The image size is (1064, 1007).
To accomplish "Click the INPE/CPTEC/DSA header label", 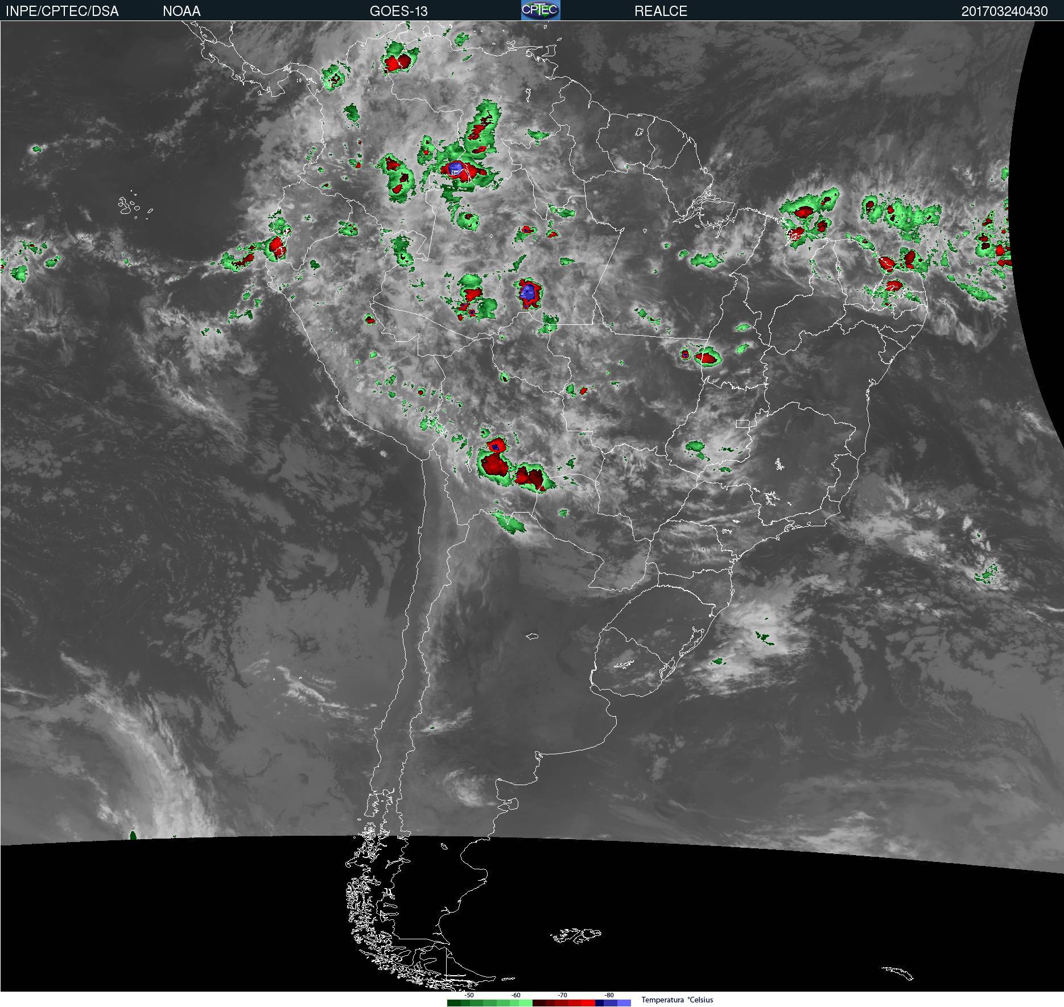I will tap(62, 11).
